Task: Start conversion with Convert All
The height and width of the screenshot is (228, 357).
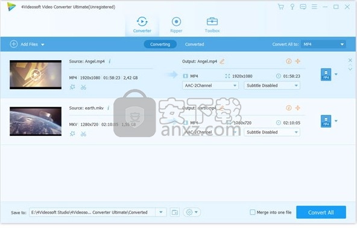Action: click(x=321, y=212)
